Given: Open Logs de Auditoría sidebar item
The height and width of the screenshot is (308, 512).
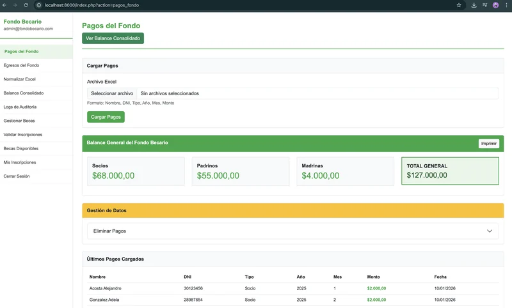Looking at the screenshot, I should click(36, 107).
